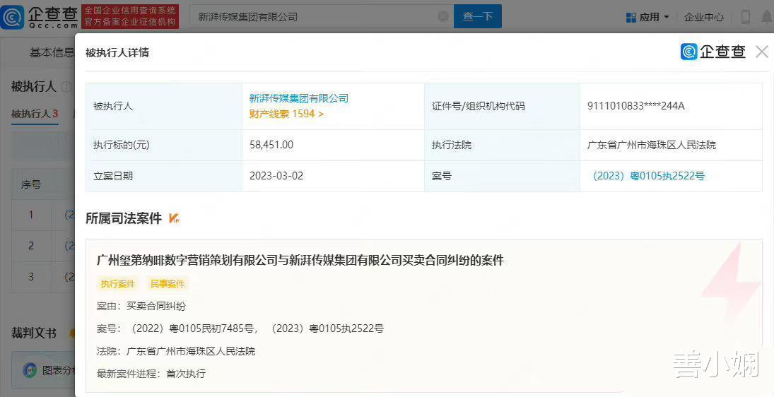The height and width of the screenshot is (397, 774).
Task: Click the 民事案件 tag
Action: click(168, 283)
